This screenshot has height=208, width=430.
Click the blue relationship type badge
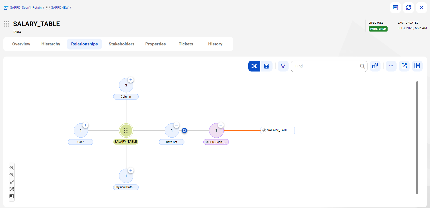click(184, 131)
